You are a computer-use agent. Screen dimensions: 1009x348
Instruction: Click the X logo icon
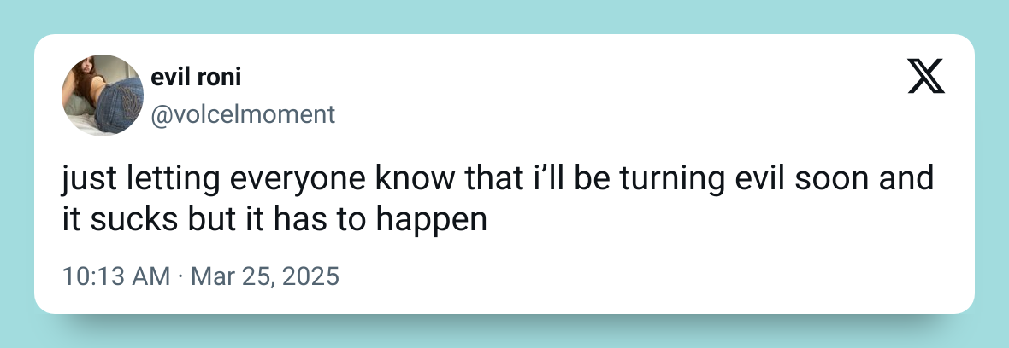coord(925,78)
